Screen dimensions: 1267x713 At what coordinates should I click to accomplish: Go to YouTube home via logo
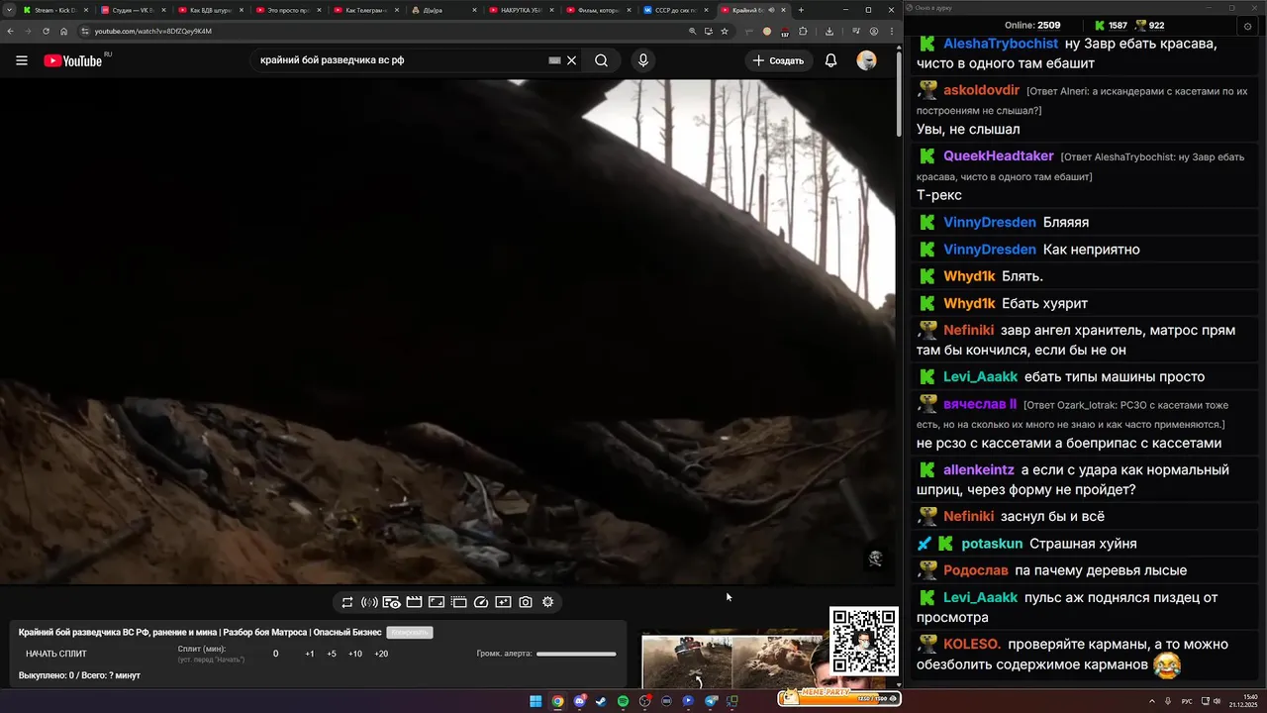coord(72,60)
